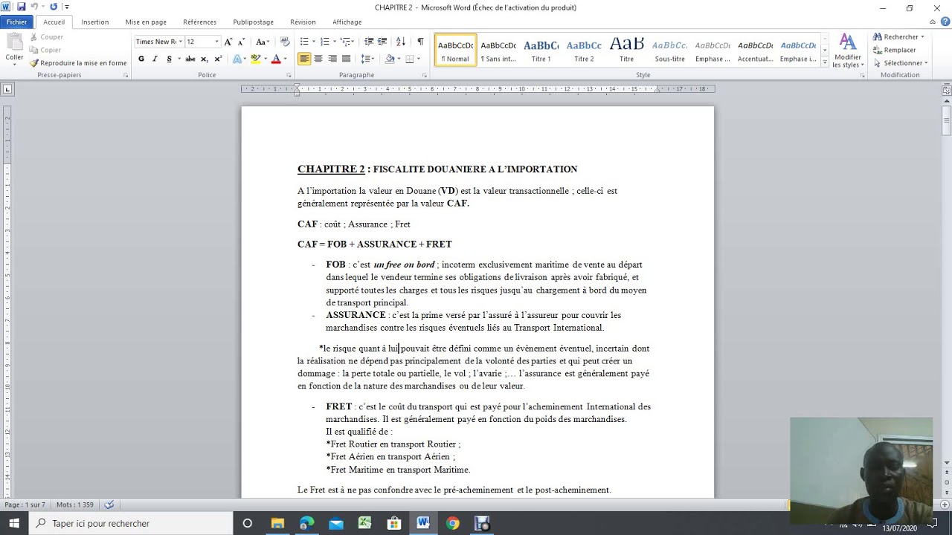Increase the font size
Viewport: 952px width, 535px height.
tap(228, 42)
